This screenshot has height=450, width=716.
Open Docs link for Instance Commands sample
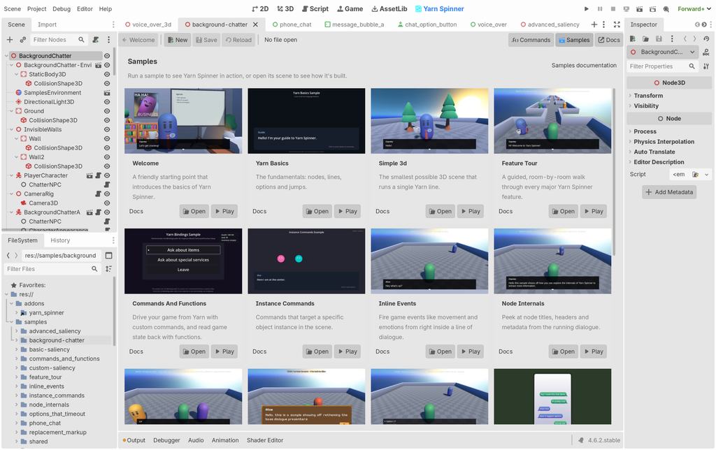click(259, 351)
